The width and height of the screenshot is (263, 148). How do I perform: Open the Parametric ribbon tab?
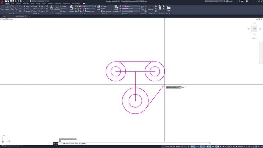point(26,4)
